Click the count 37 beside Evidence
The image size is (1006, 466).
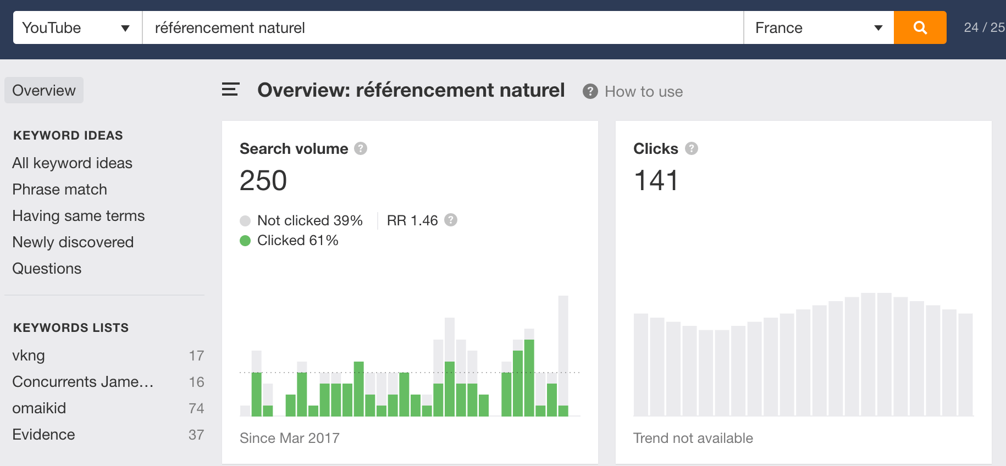click(x=196, y=435)
